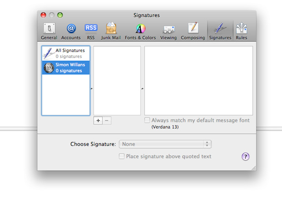Enable Always match my default message font
Screen dimensions: 282x201
click(x=147, y=121)
